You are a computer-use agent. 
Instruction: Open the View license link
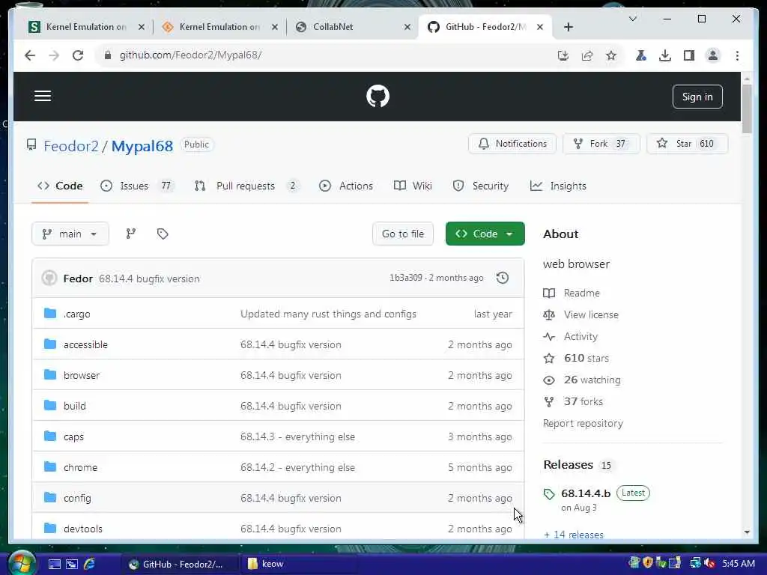(591, 315)
